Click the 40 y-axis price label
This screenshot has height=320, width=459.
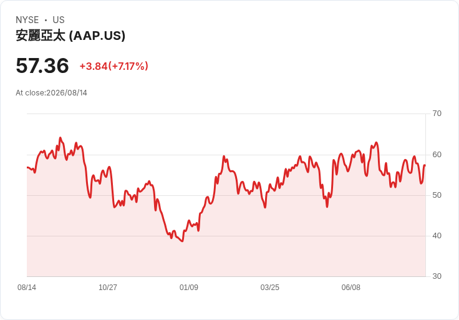(437, 236)
